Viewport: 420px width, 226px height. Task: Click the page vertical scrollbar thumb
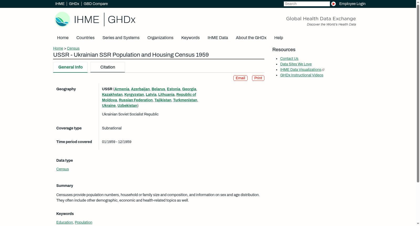418,93
